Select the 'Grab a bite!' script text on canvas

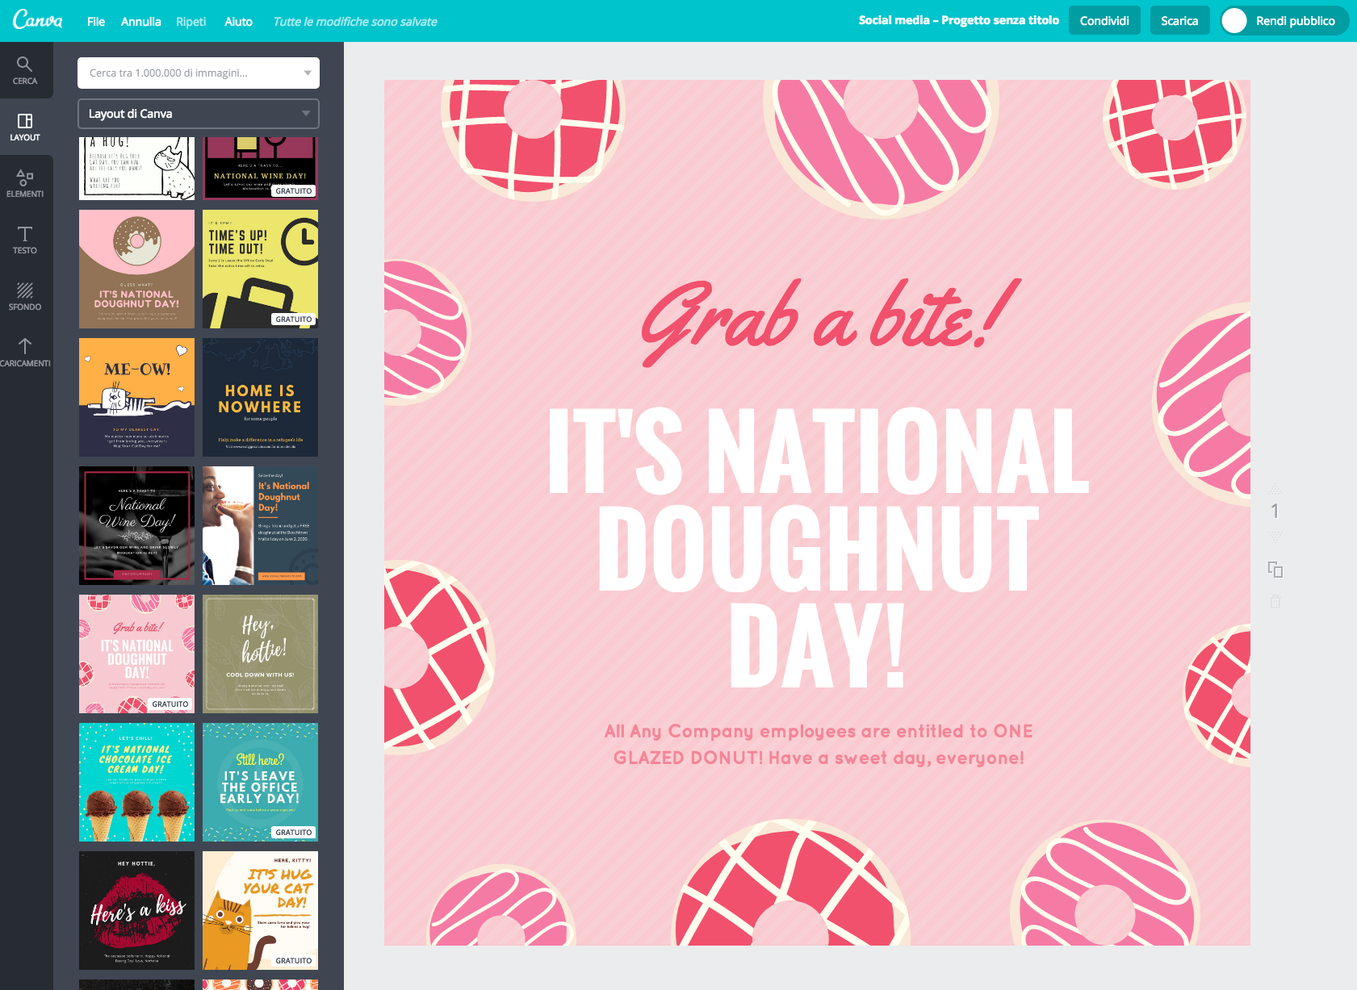click(831, 323)
